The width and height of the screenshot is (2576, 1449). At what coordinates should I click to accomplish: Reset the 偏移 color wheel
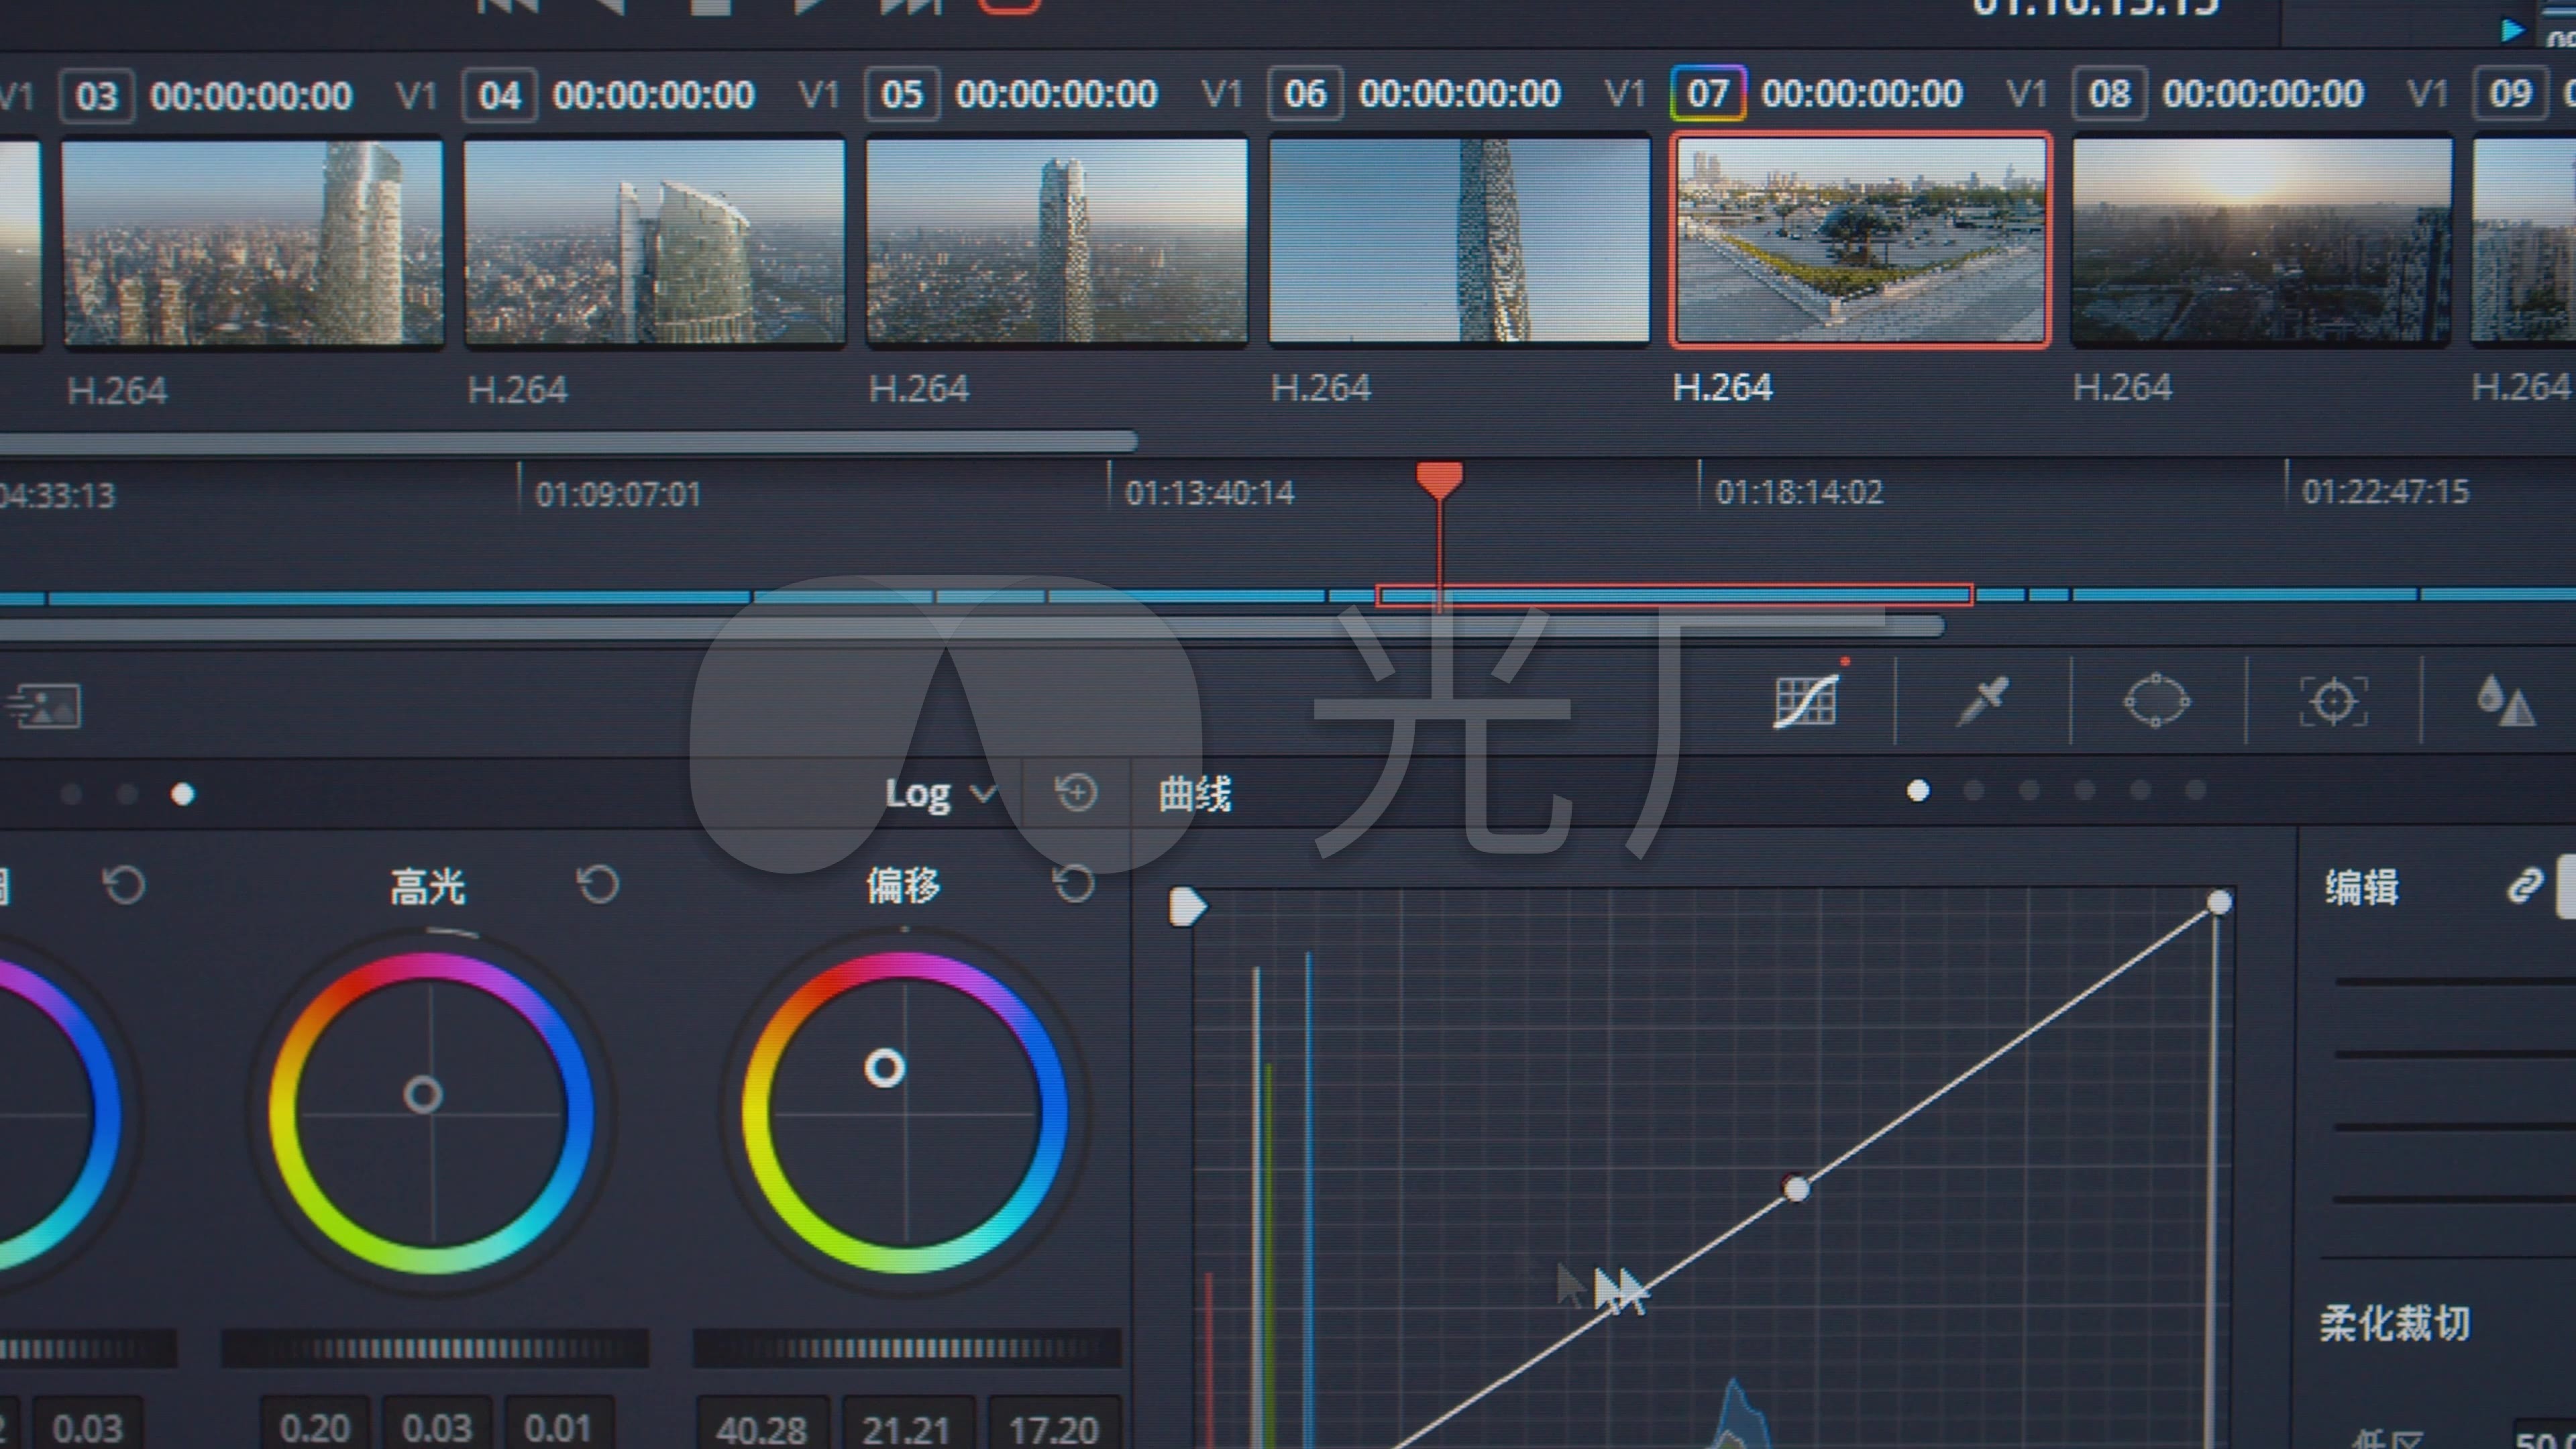tap(1074, 883)
